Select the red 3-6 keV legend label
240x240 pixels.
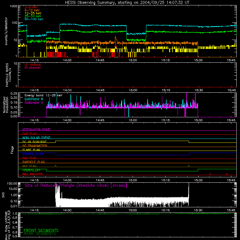tap(31, 7)
